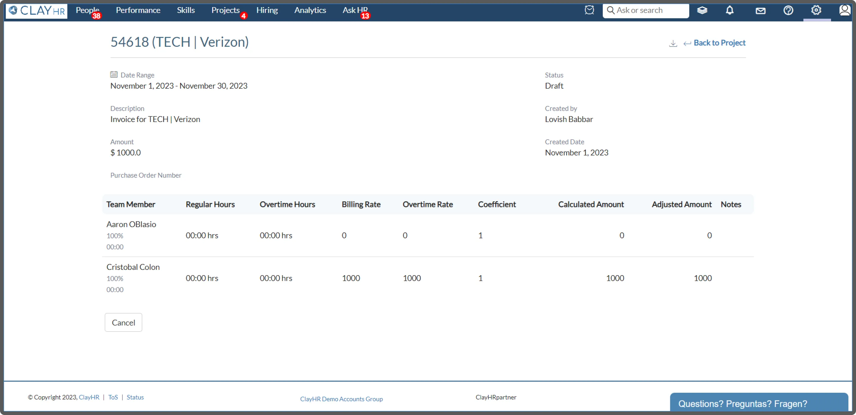
Task: Open the Ask HR menu
Action: click(355, 10)
